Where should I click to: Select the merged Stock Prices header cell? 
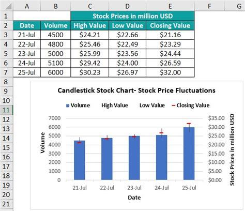coord(132,16)
